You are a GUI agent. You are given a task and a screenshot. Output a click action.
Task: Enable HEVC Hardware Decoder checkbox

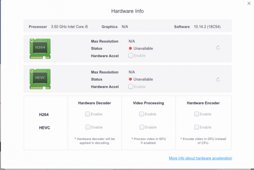[87, 127]
